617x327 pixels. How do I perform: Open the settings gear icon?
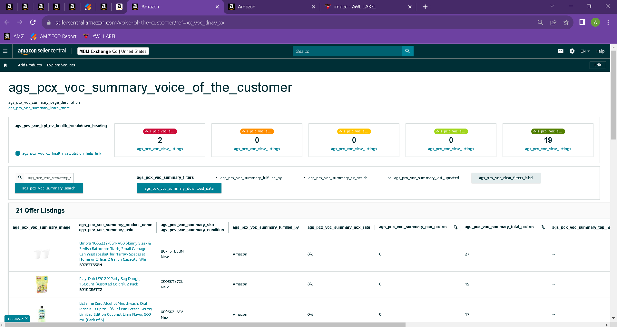coord(572,51)
